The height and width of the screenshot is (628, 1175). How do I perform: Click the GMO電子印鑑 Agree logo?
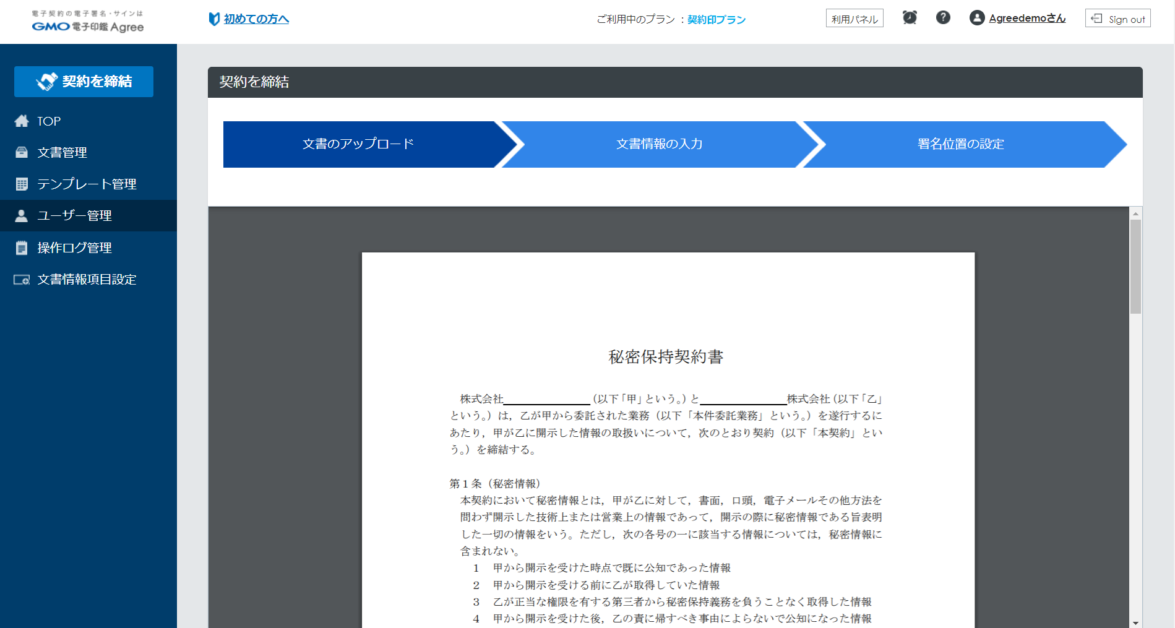(88, 22)
